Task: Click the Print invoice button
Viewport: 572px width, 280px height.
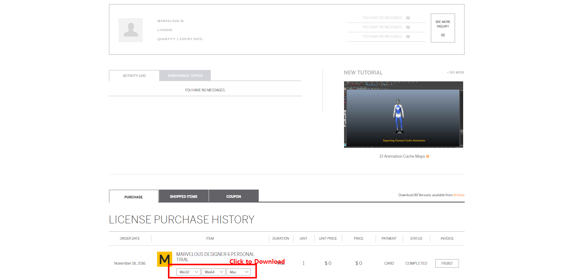Action: tap(447, 263)
